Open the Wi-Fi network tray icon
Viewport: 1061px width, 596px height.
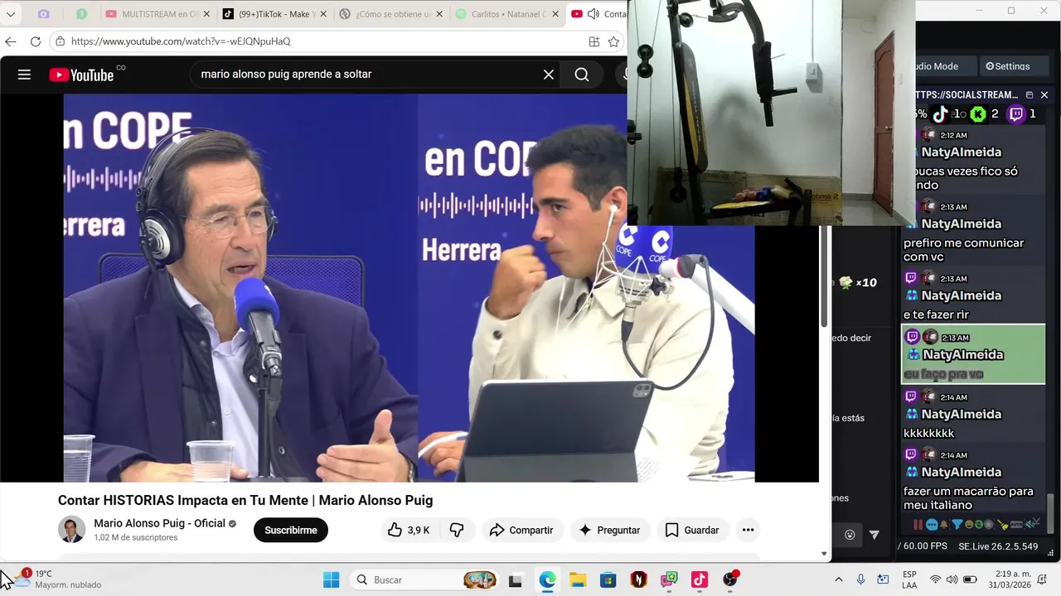point(935,579)
